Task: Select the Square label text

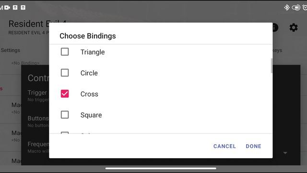Action: coord(91,115)
